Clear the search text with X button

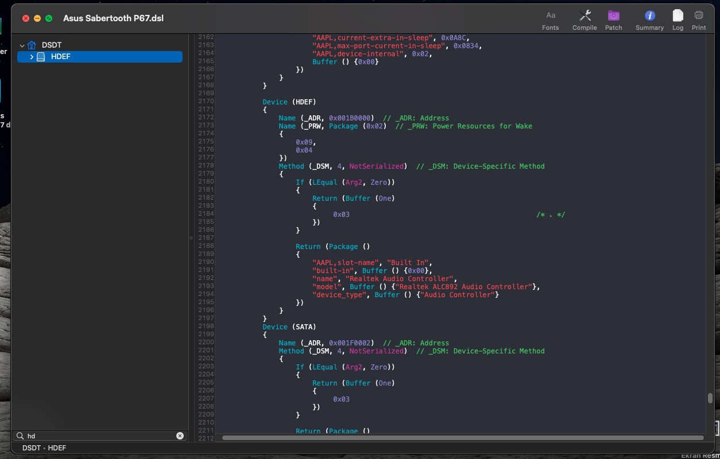(x=180, y=436)
